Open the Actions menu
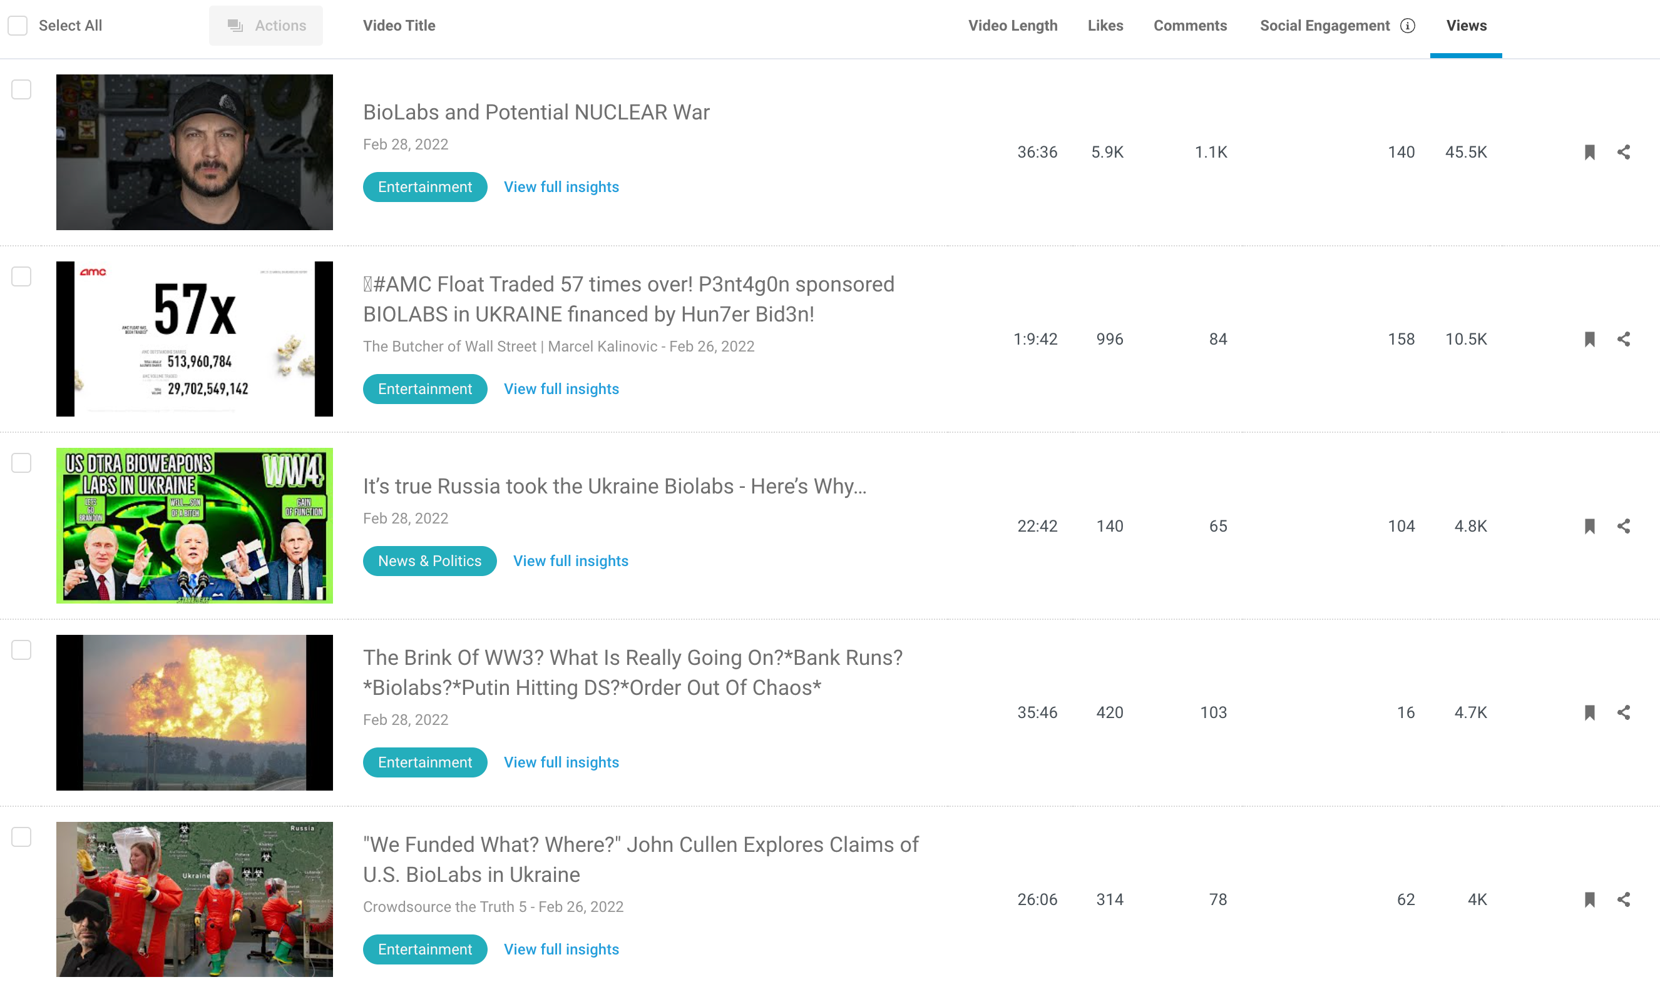The height and width of the screenshot is (987, 1660). pos(265,25)
